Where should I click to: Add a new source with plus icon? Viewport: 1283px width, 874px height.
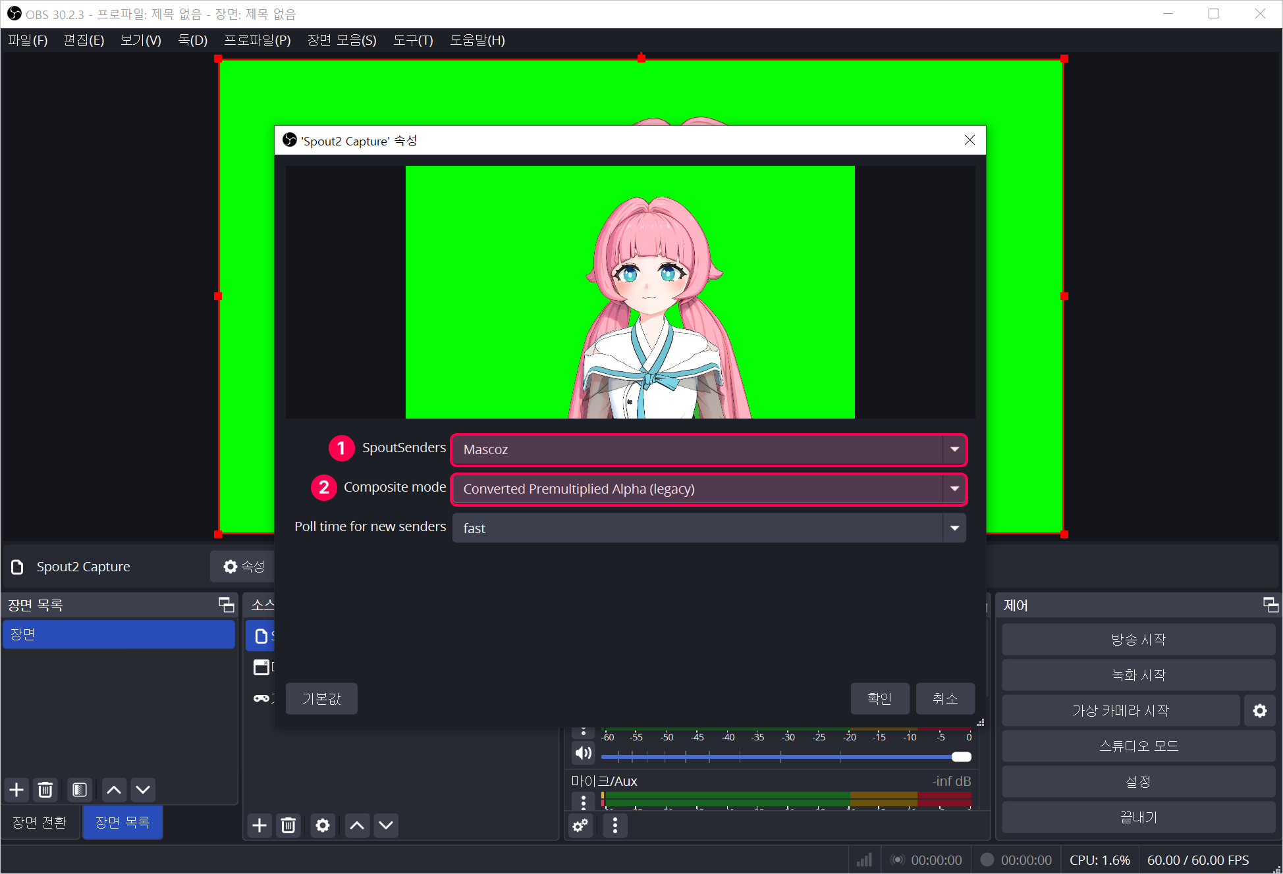pos(259,825)
